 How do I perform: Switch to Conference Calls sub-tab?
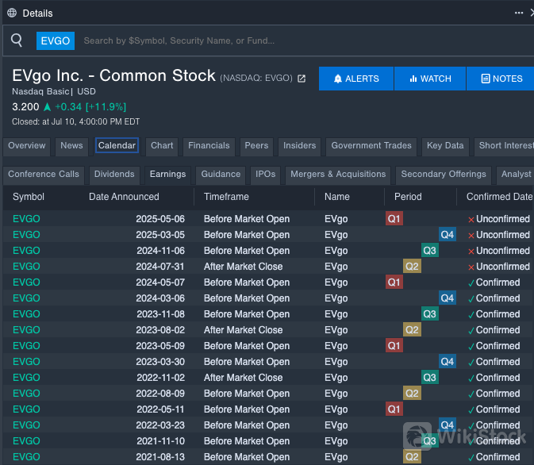click(44, 175)
